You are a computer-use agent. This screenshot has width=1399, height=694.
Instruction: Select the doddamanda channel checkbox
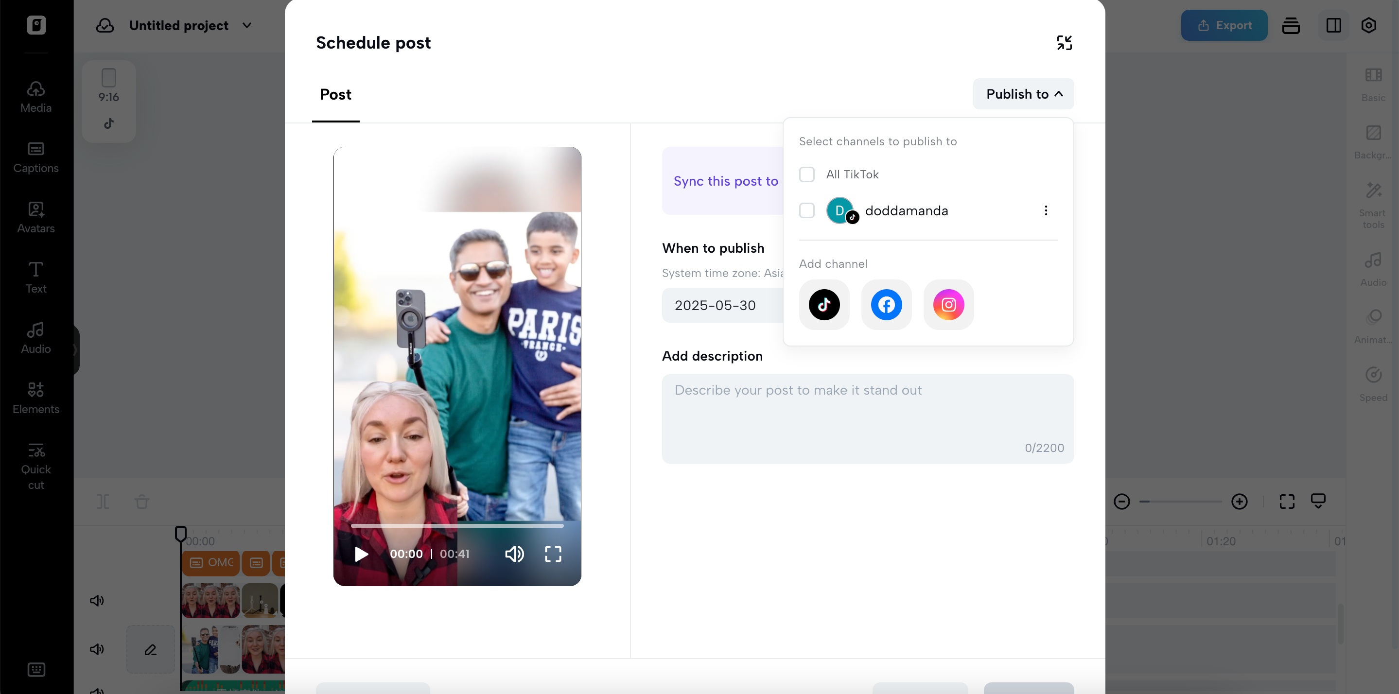pos(806,211)
